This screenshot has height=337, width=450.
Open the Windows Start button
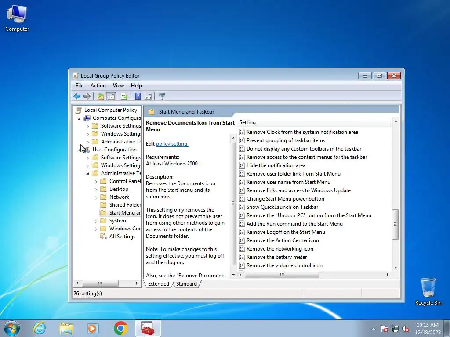tap(12, 328)
